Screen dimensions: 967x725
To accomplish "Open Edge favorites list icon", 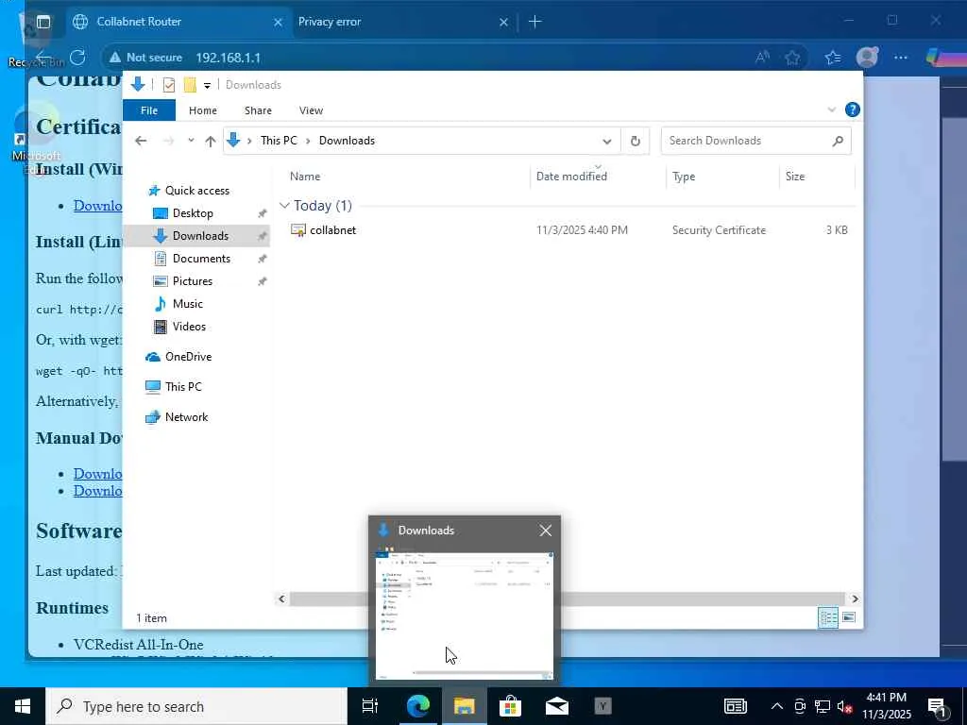I will click(833, 58).
